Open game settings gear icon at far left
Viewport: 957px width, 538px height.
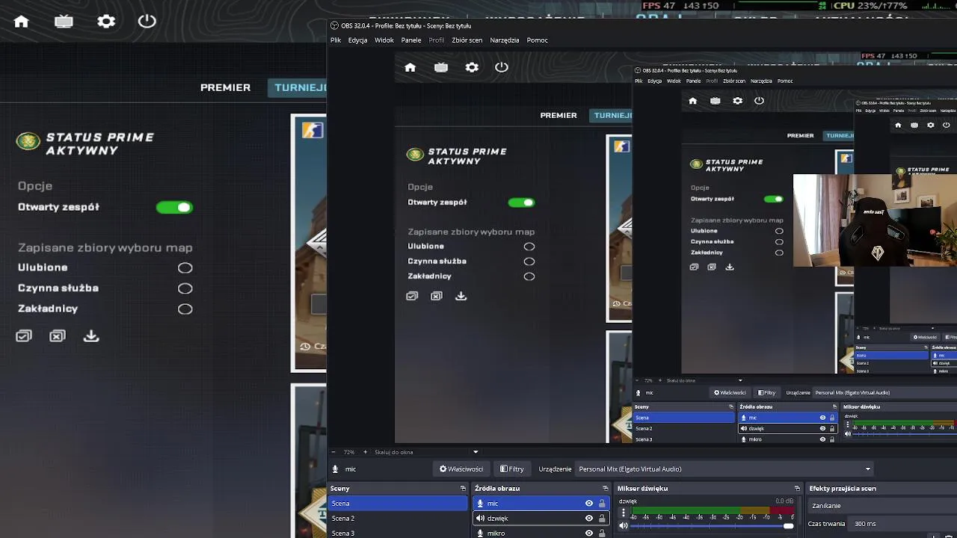click(x=106, y=22)
